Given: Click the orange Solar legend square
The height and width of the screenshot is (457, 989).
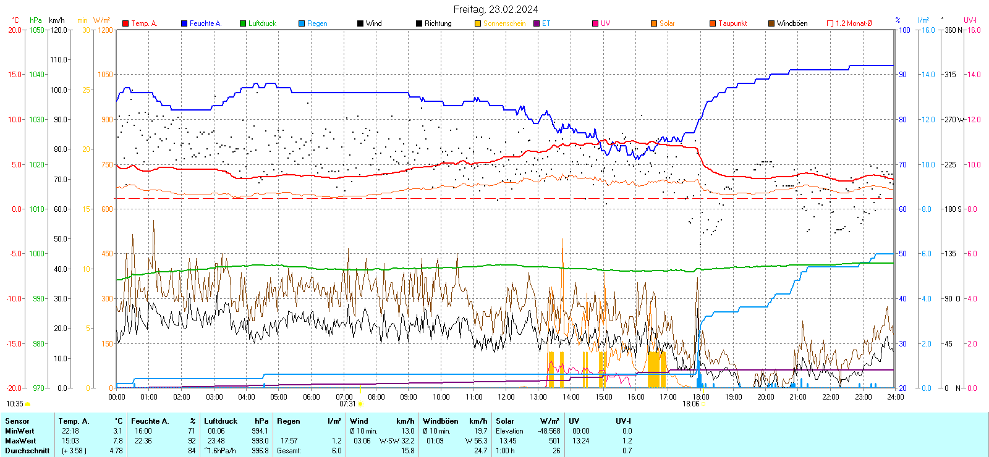Looking at the screenshot, I should (654, 23).
